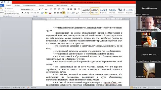
Task: Open the Ссылки tab
Action: [41, 5]
